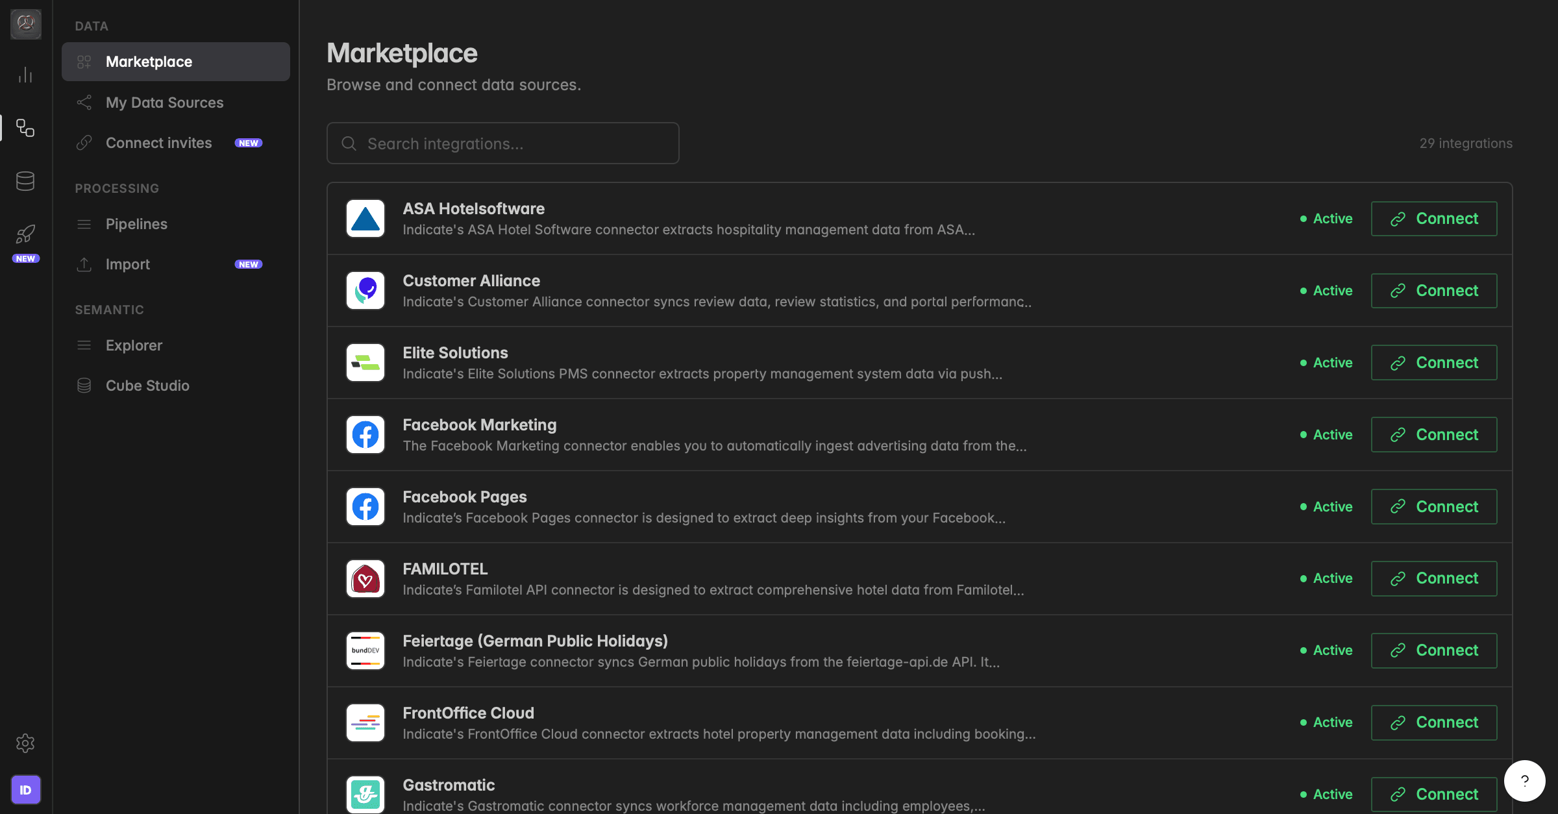Open the analytics bar chart icon
Viewport: 1558px width, 814px height.
pos(25,75)
